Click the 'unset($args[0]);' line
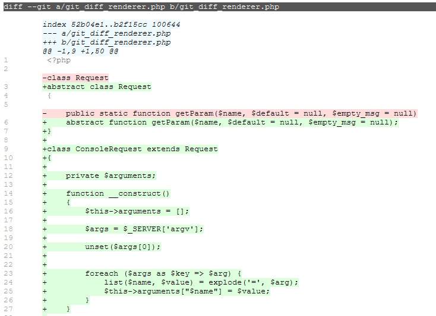The width and height of the screenshot is (436, 316). [102, 247]
